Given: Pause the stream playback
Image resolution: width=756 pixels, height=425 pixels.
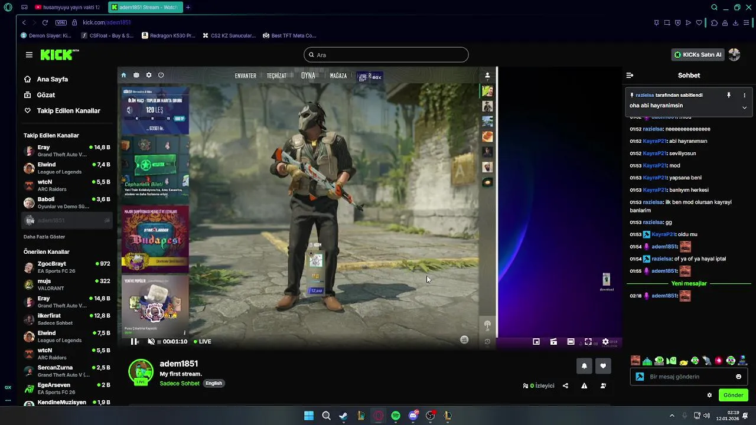Looking at the screenshot, I should [134, 341].
